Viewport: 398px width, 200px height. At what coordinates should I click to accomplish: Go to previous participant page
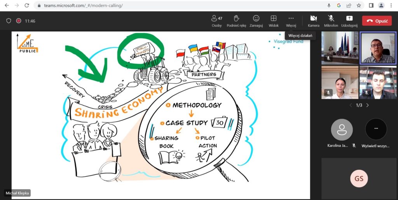351,105
